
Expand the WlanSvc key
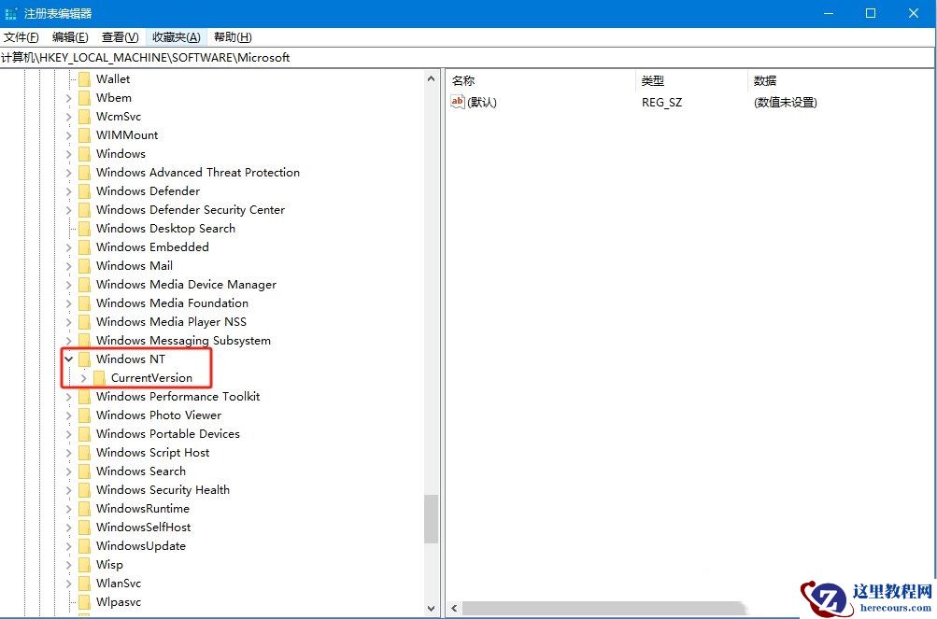(x=67, y=583)
